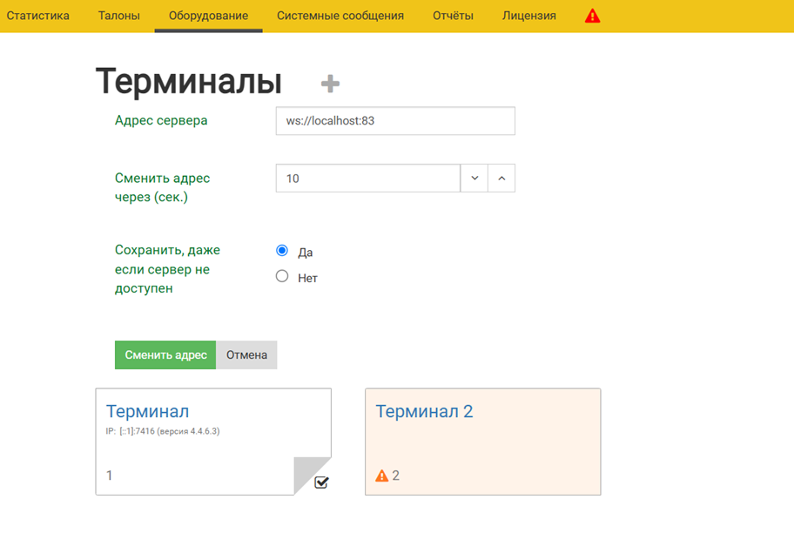This screenshot has height=540, width=794.
Task: Click the orange warning icon on Терминал 2
Action: tap(381, 476)
